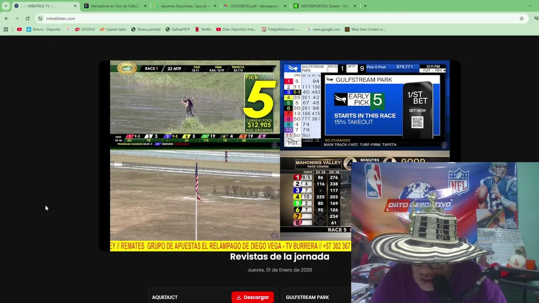The image size is (539, 303).
Task: Click the AQUEDUCT label
Action: coord(165,297)
